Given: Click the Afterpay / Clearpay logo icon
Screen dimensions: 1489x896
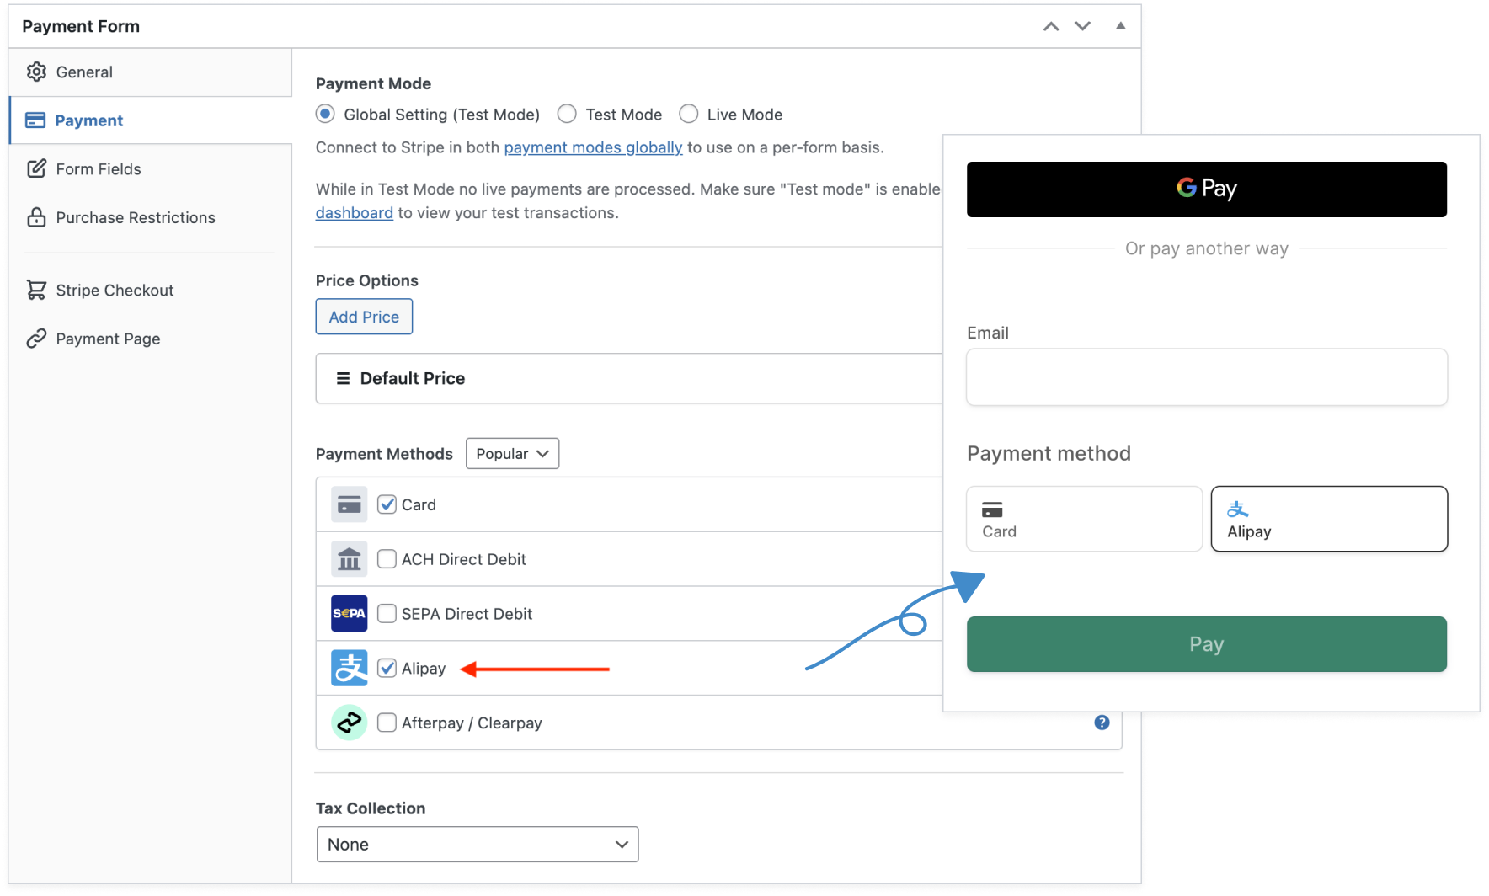Looking at the screenshot, I should (x=349, y=723).
